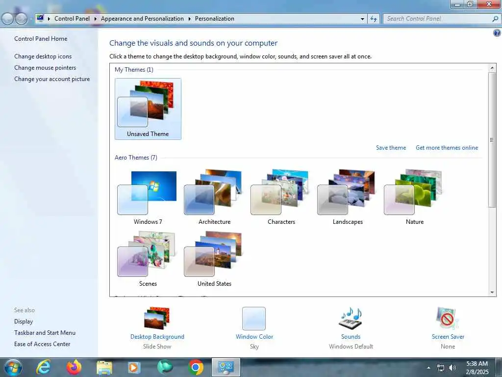The height and width of the screenshot is (377, 502).
Task: Open Windows Explorer from taskbar
Action: [x=104, y=368]
